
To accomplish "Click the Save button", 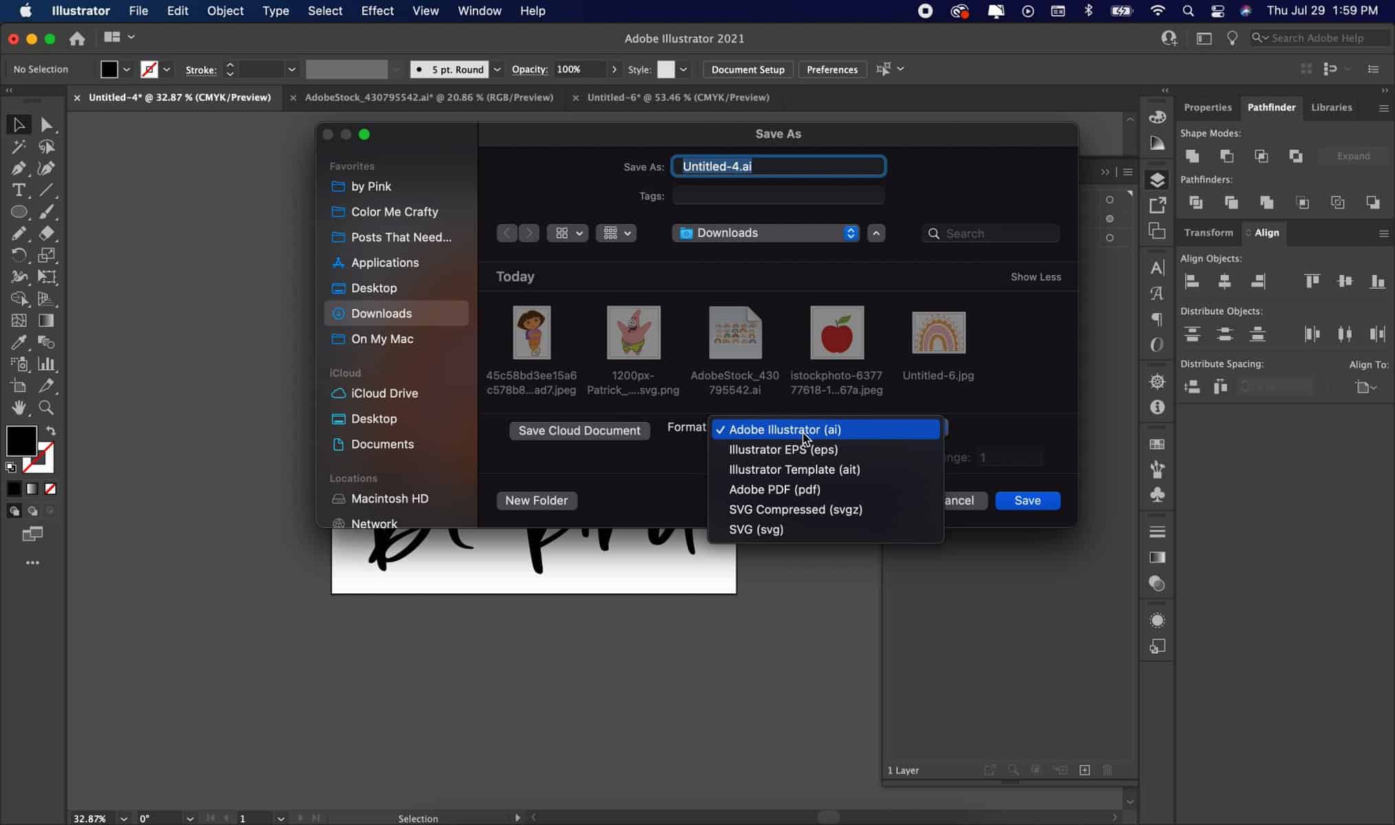I will coord(1028,500).
